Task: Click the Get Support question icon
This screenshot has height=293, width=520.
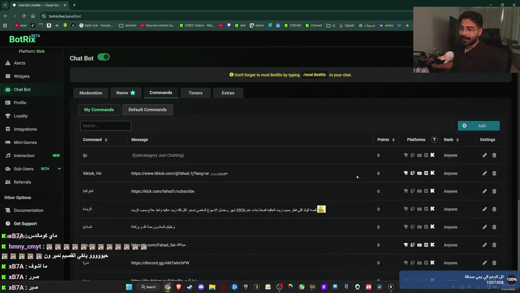Action: (8, 223)
